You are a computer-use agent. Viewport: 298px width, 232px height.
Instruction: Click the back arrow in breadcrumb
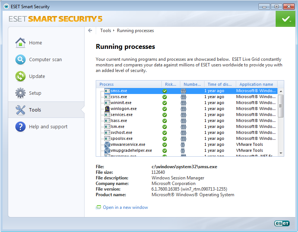(90, 31)
